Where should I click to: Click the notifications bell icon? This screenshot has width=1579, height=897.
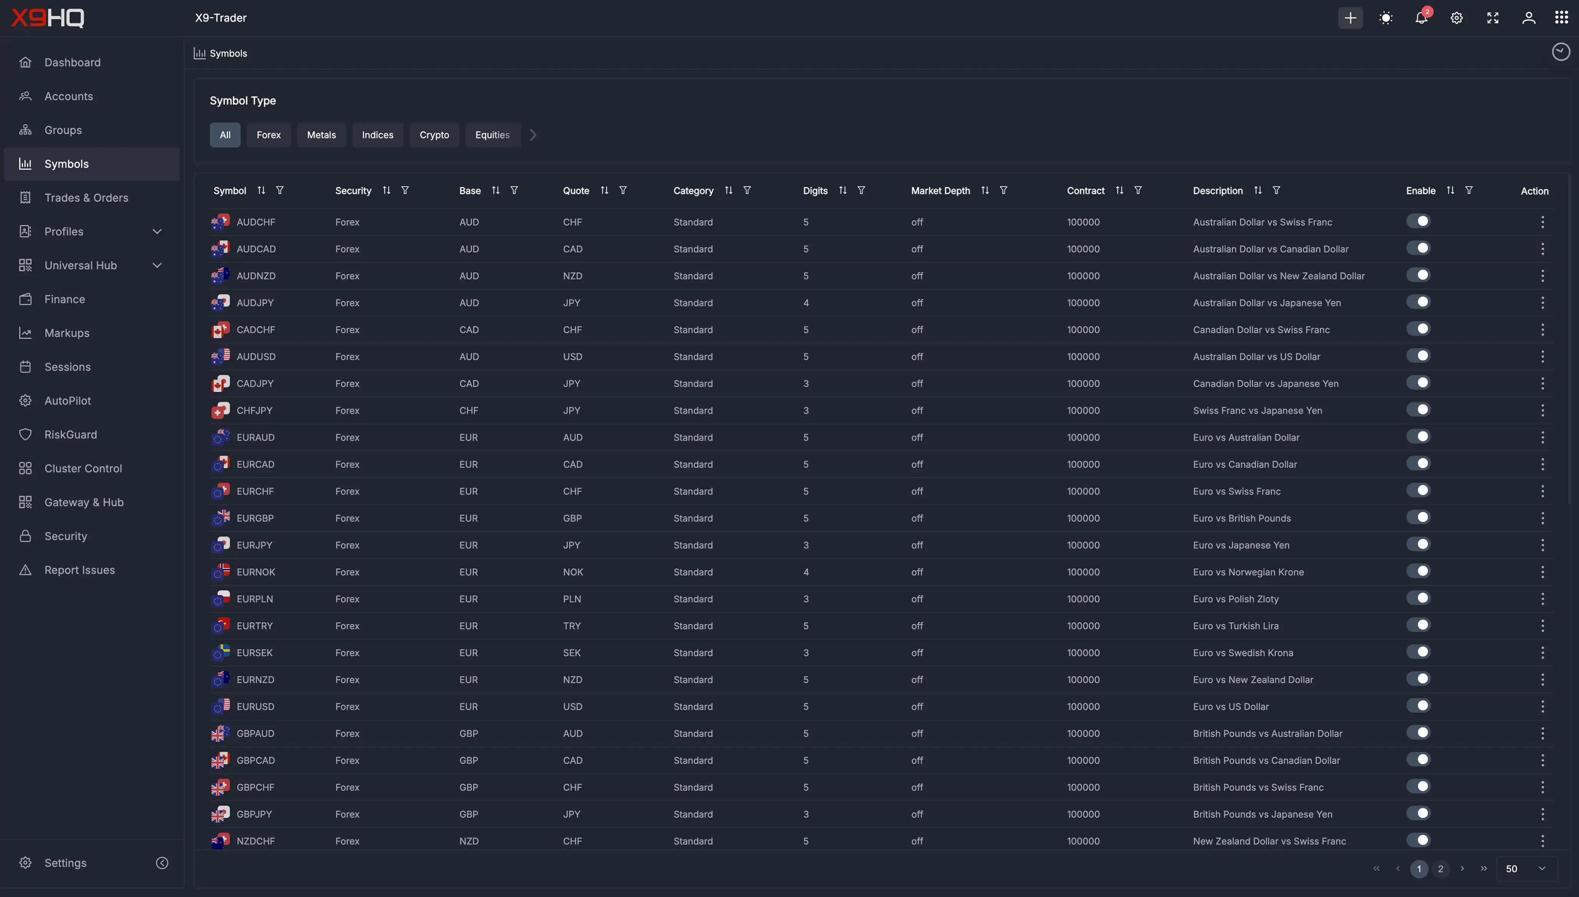1421,18
